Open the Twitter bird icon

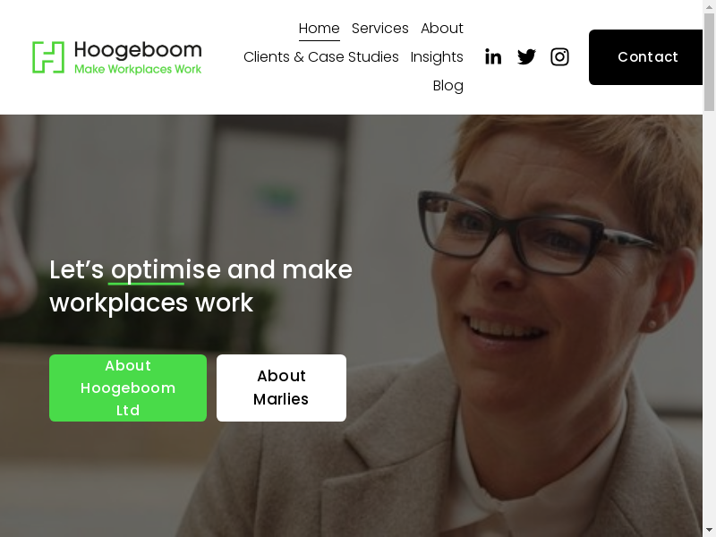tap(526, 57)
